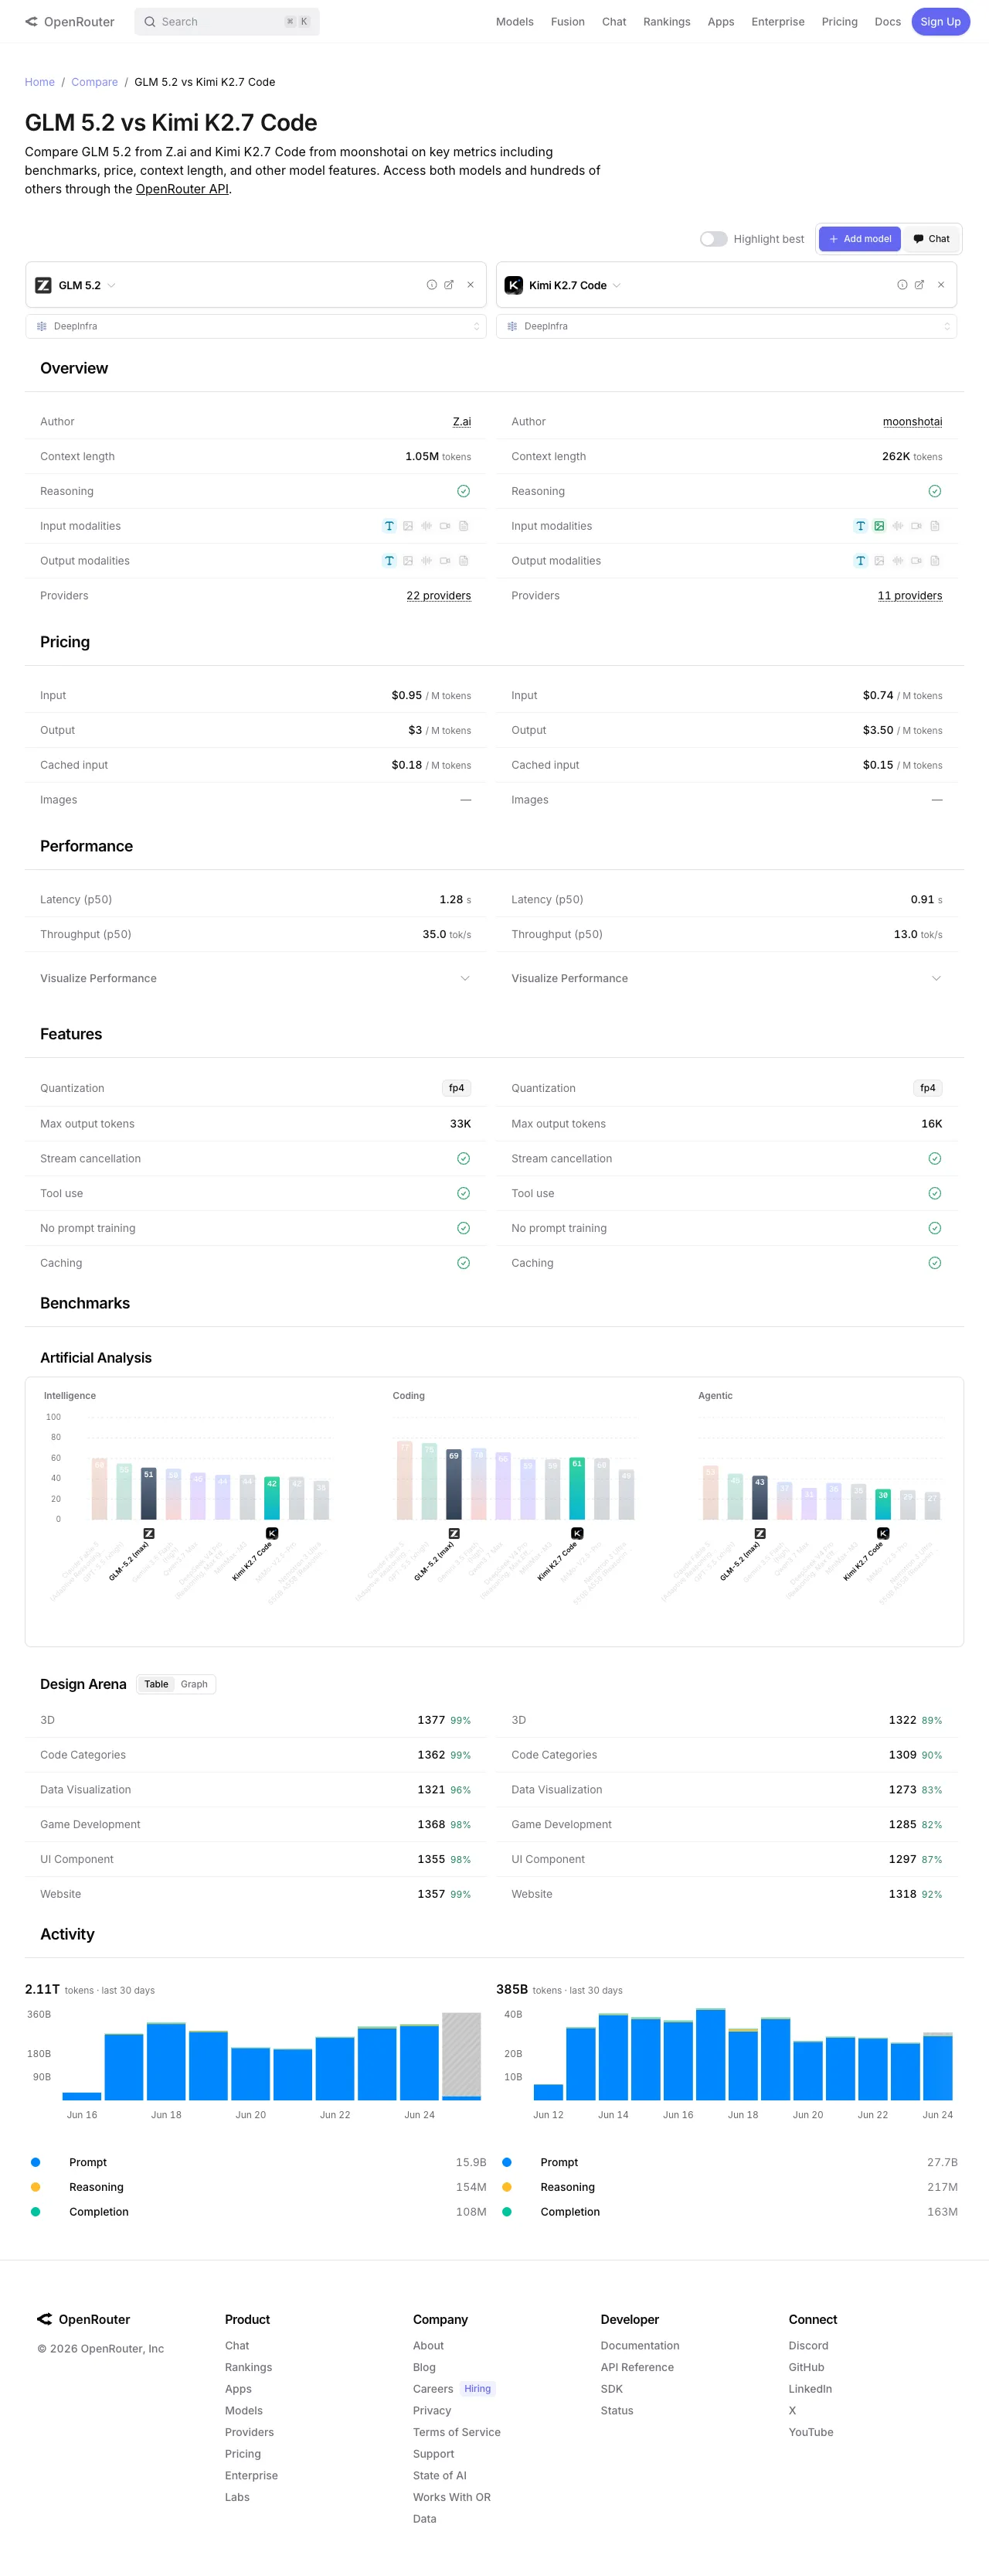Expand Visualize Performance for Kimi K2.7 Code
The width and height of the screenshot is (989, 2576).
click(726, 978)
